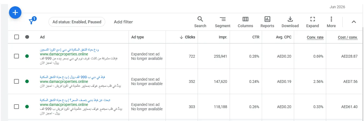
Task: Check the box for the ad with 352 clicks
Action: coord(16,81)
